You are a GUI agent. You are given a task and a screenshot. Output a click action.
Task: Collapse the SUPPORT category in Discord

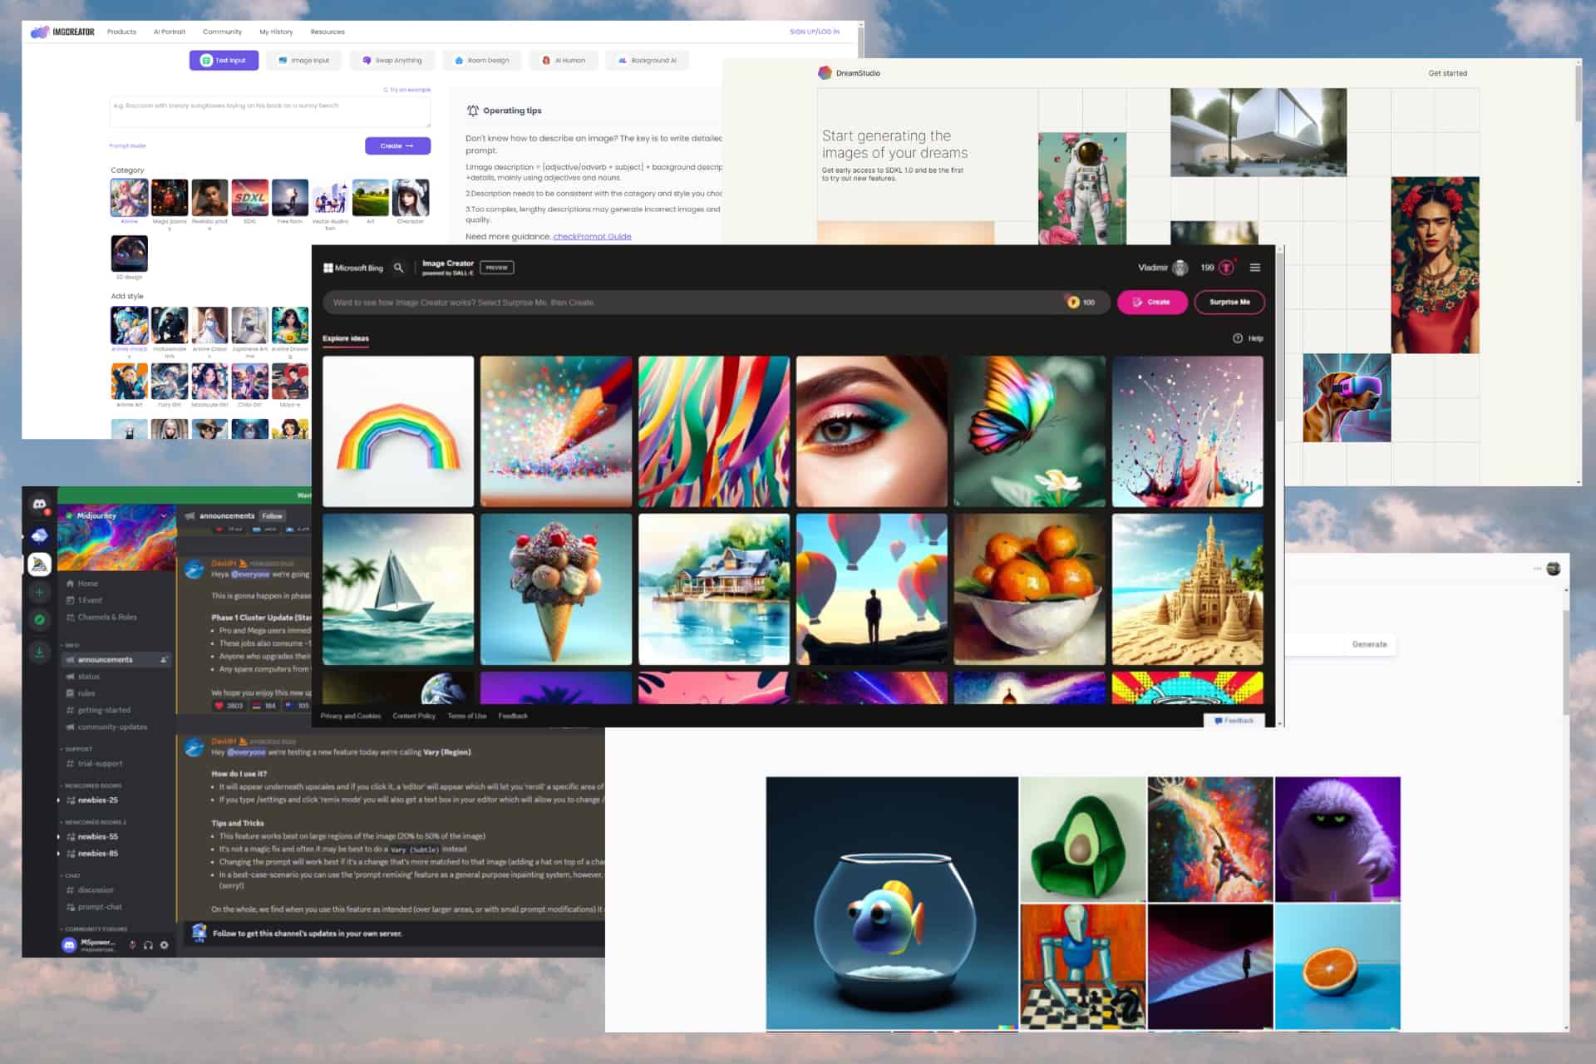coord(76,749)
